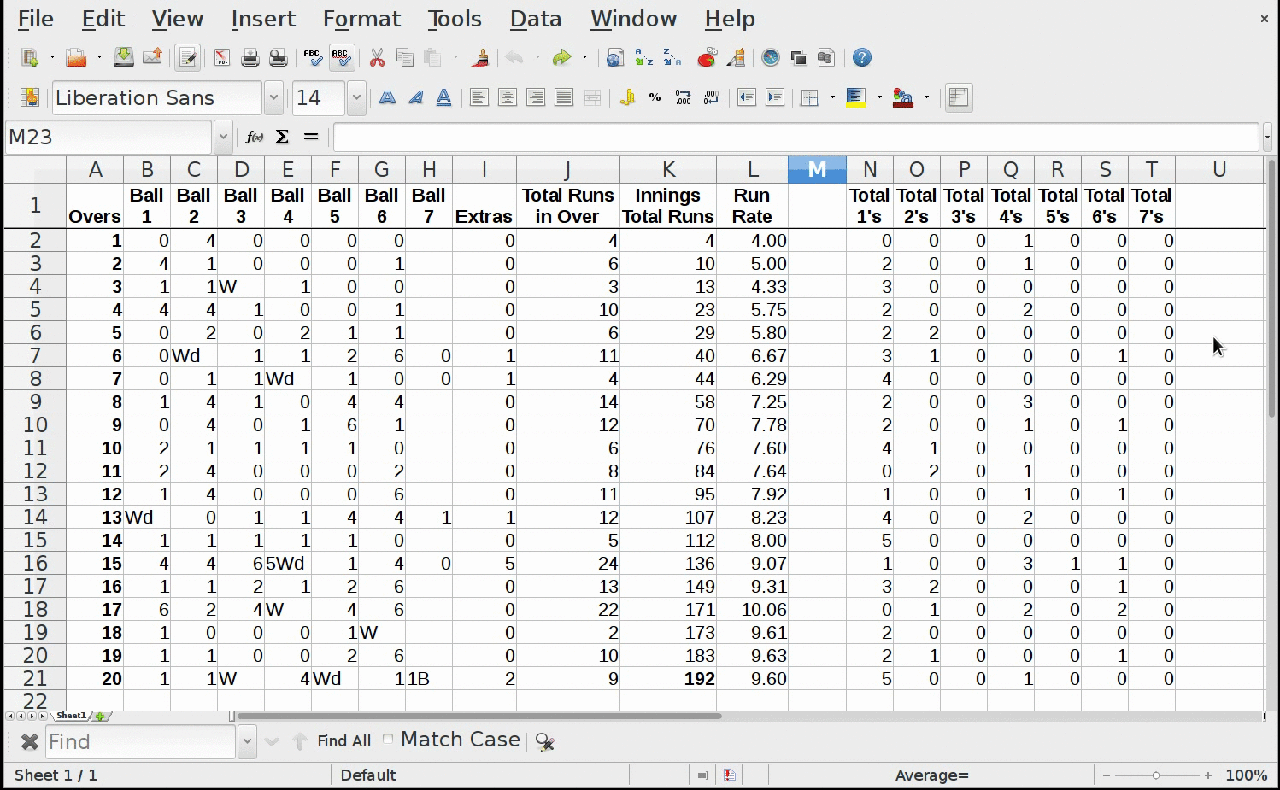Image resolution: width=1280 pixels, height=790 pixels.
Task: Click the zoom slider handle
Action: click(x=1156, y=775)
